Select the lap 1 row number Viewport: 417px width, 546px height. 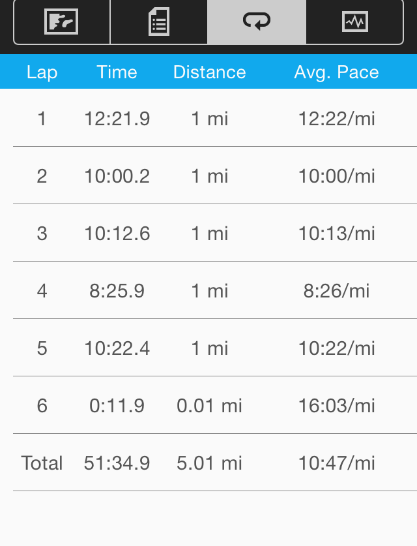42,119
